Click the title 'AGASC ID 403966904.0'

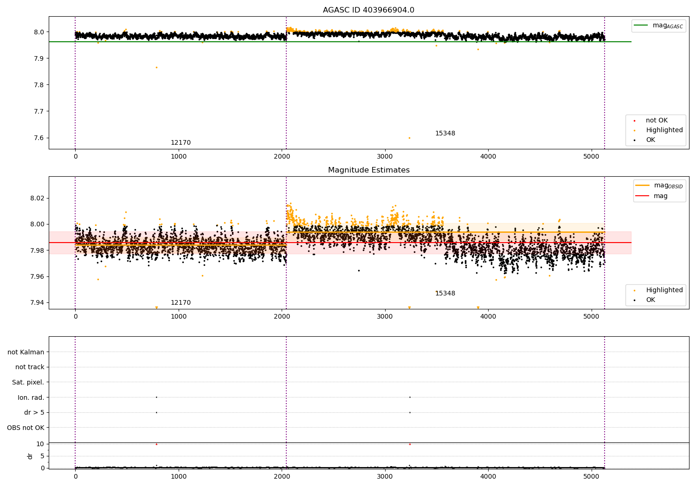coord(368,10)
